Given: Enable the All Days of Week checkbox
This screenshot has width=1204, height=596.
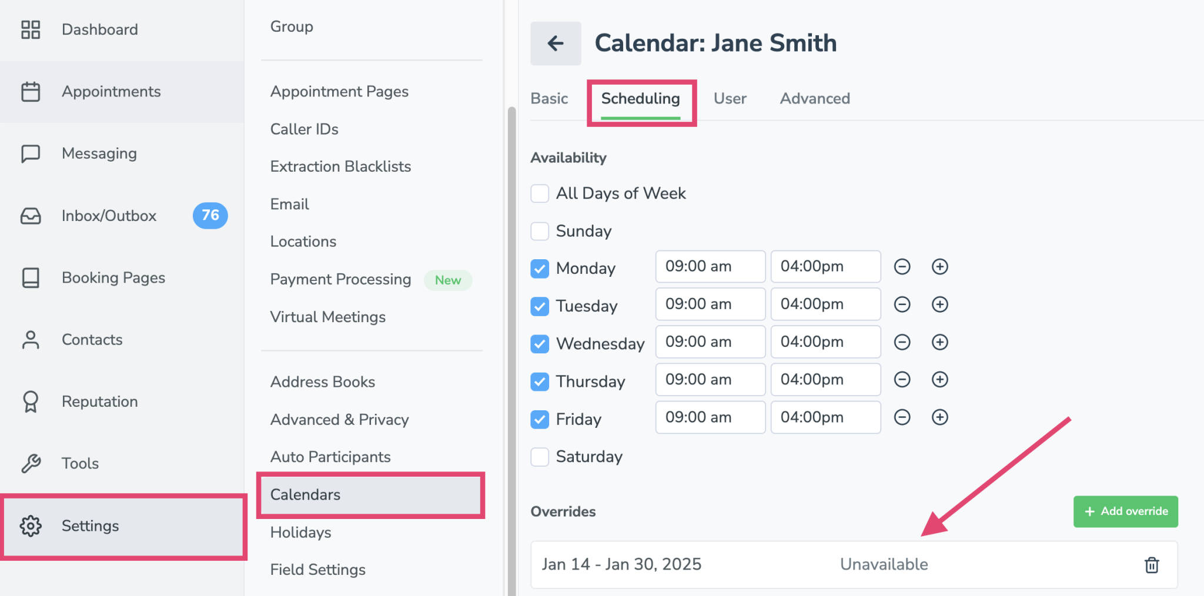Looking at the screenshot, I should point(539,193).
